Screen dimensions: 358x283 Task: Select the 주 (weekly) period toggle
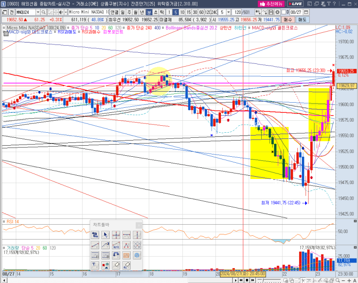click(129, 12)
